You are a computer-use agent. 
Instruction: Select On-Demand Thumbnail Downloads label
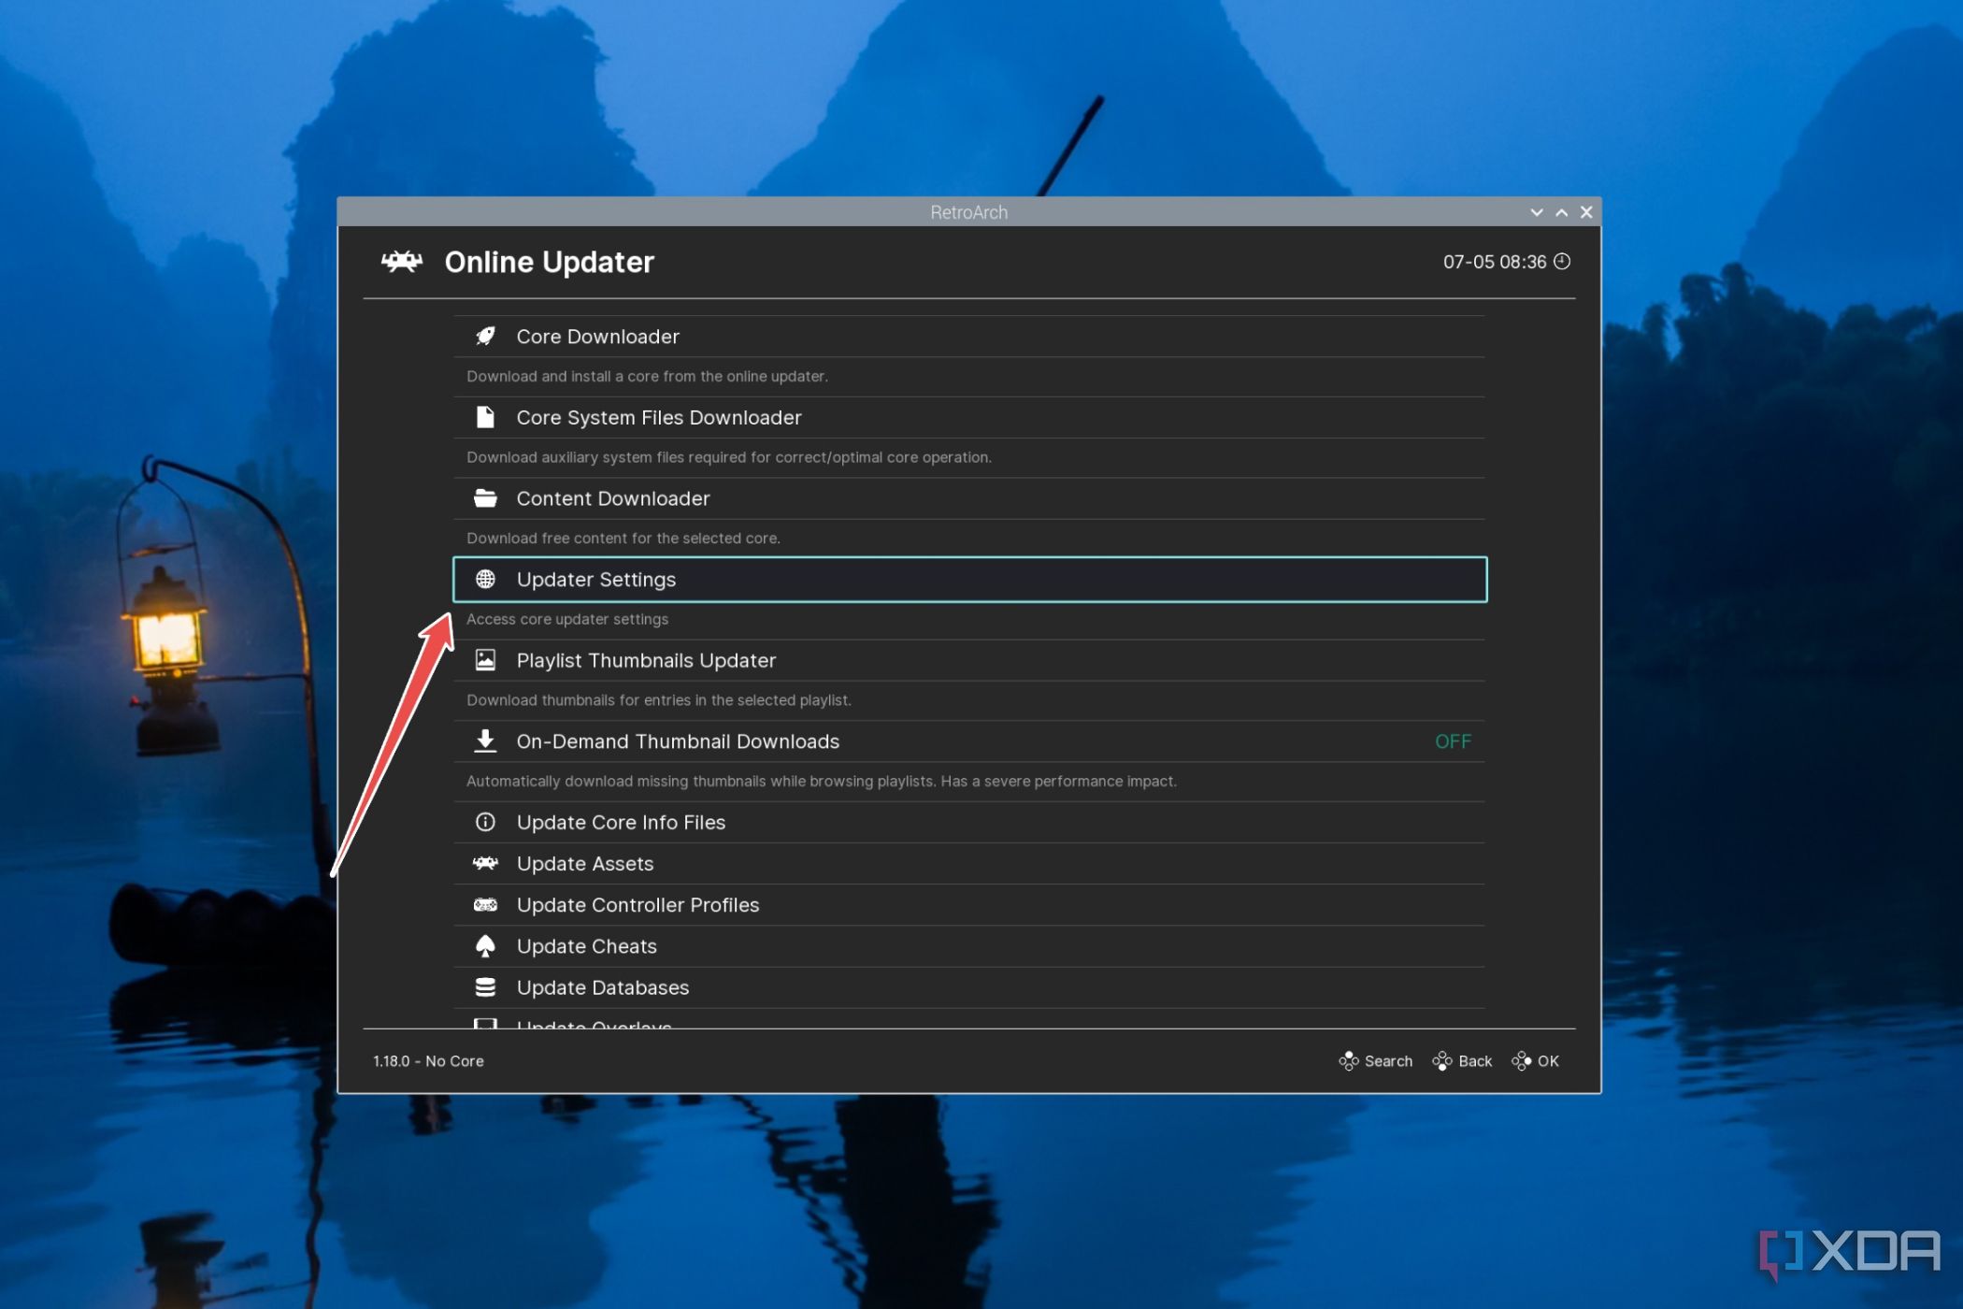(x=678, y=741)
